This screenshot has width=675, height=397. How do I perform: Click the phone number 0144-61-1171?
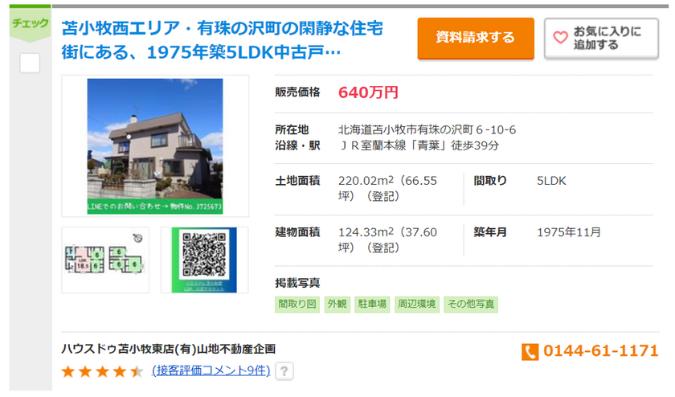coord(600,351)
